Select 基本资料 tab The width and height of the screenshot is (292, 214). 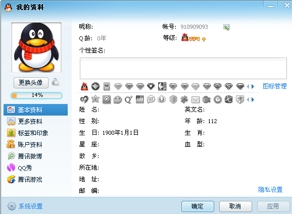point(35,110)
